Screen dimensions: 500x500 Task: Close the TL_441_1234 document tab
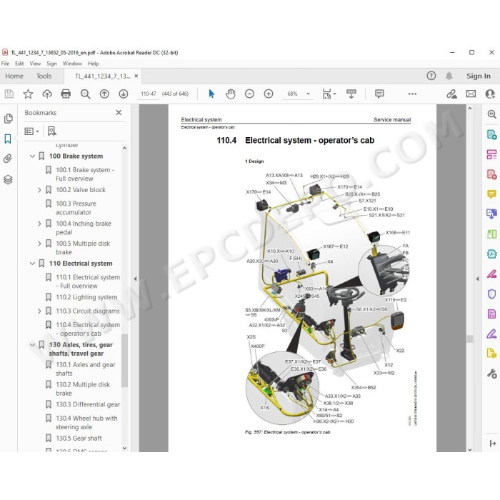click(x=136, y=76)
